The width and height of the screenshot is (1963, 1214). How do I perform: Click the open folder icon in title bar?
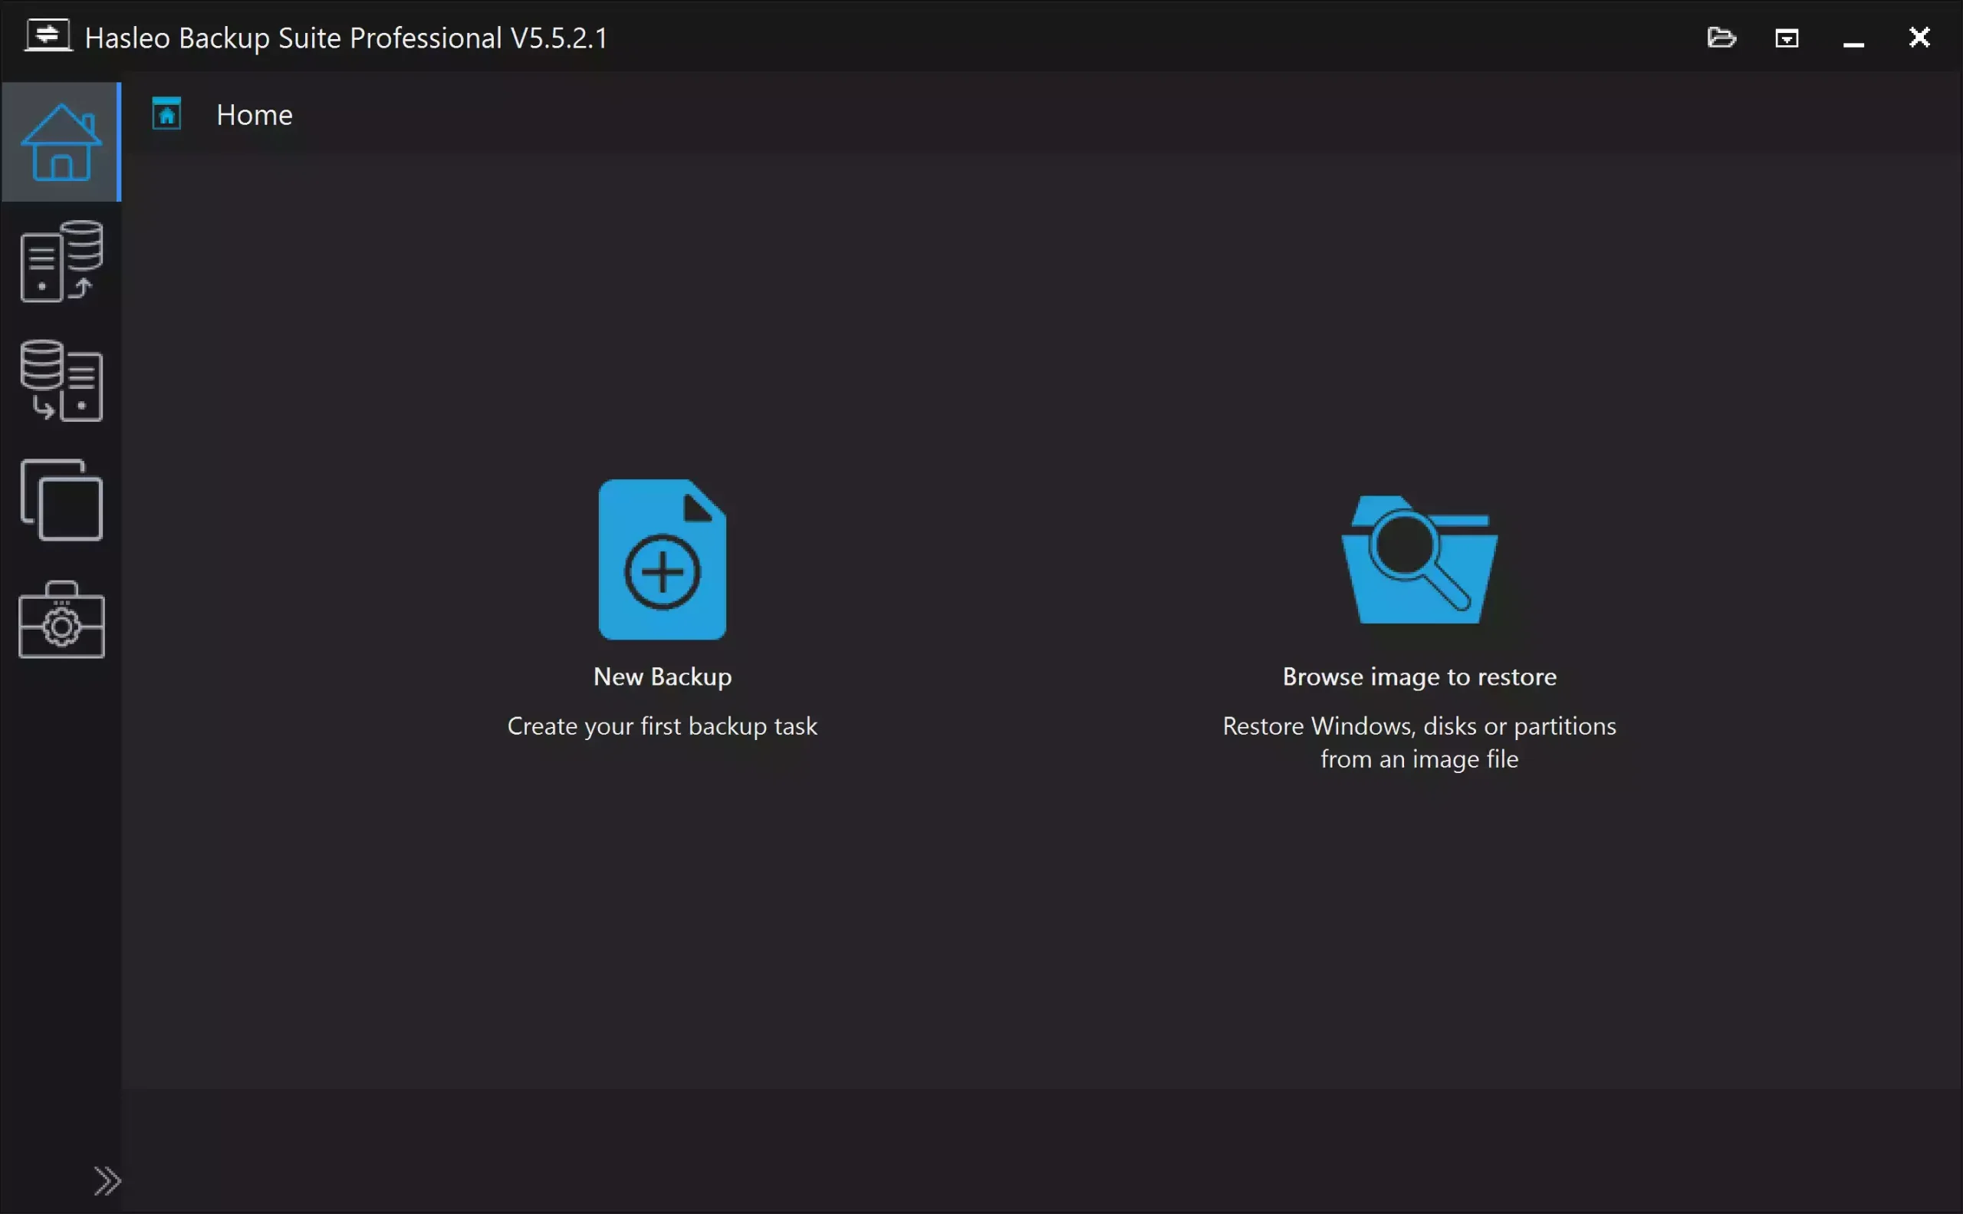point(1721,38)
